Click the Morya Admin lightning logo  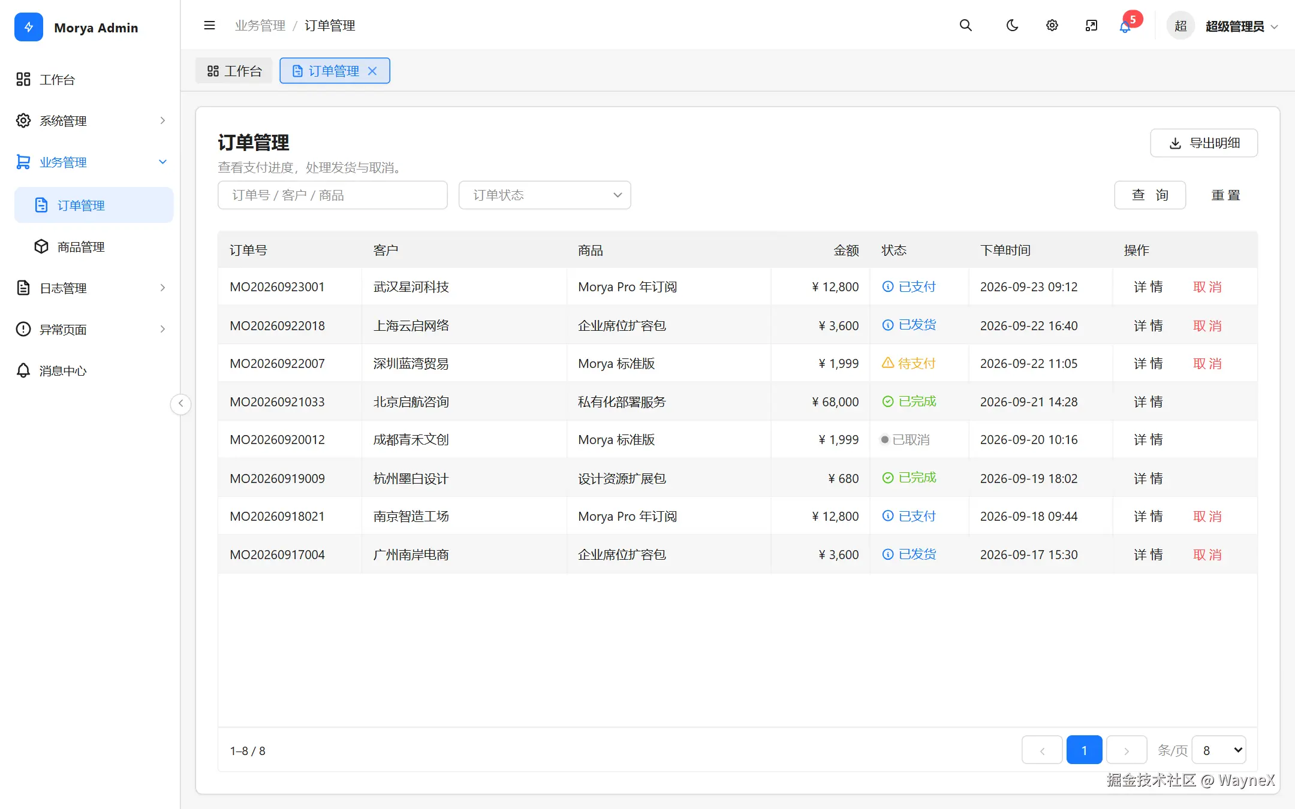pyautogui.click(x=29, y=27)
